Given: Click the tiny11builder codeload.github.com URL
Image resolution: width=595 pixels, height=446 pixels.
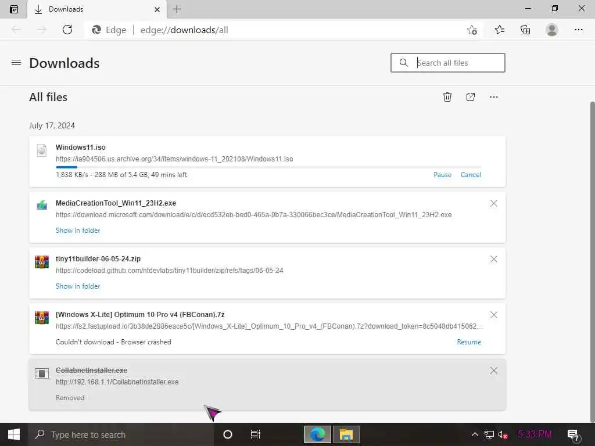Looking at the screenshot, I should click(169, 271).
